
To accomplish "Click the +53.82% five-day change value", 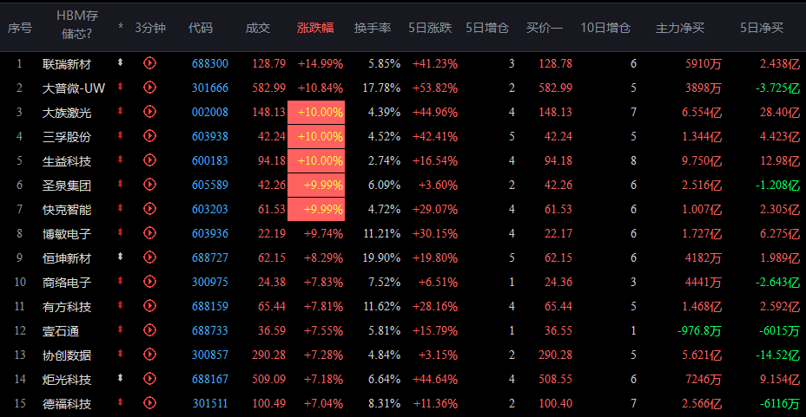I will pos(435,88).
